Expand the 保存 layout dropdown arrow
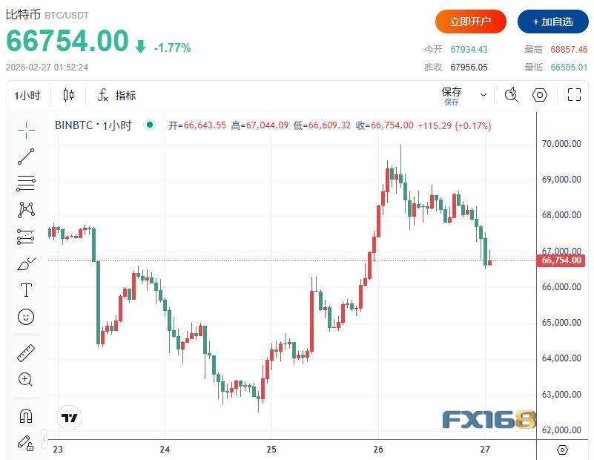The image size is (594, 460). coord(484,95)
